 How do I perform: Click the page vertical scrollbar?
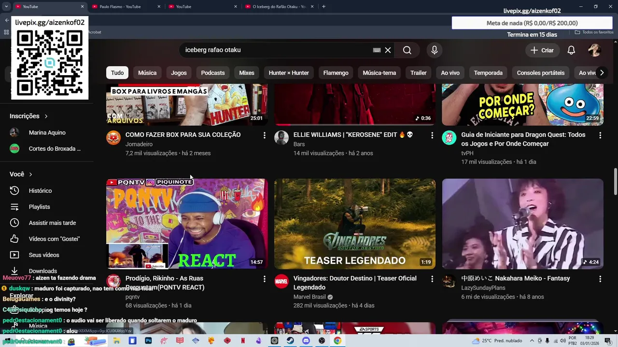tap(615, 182)
